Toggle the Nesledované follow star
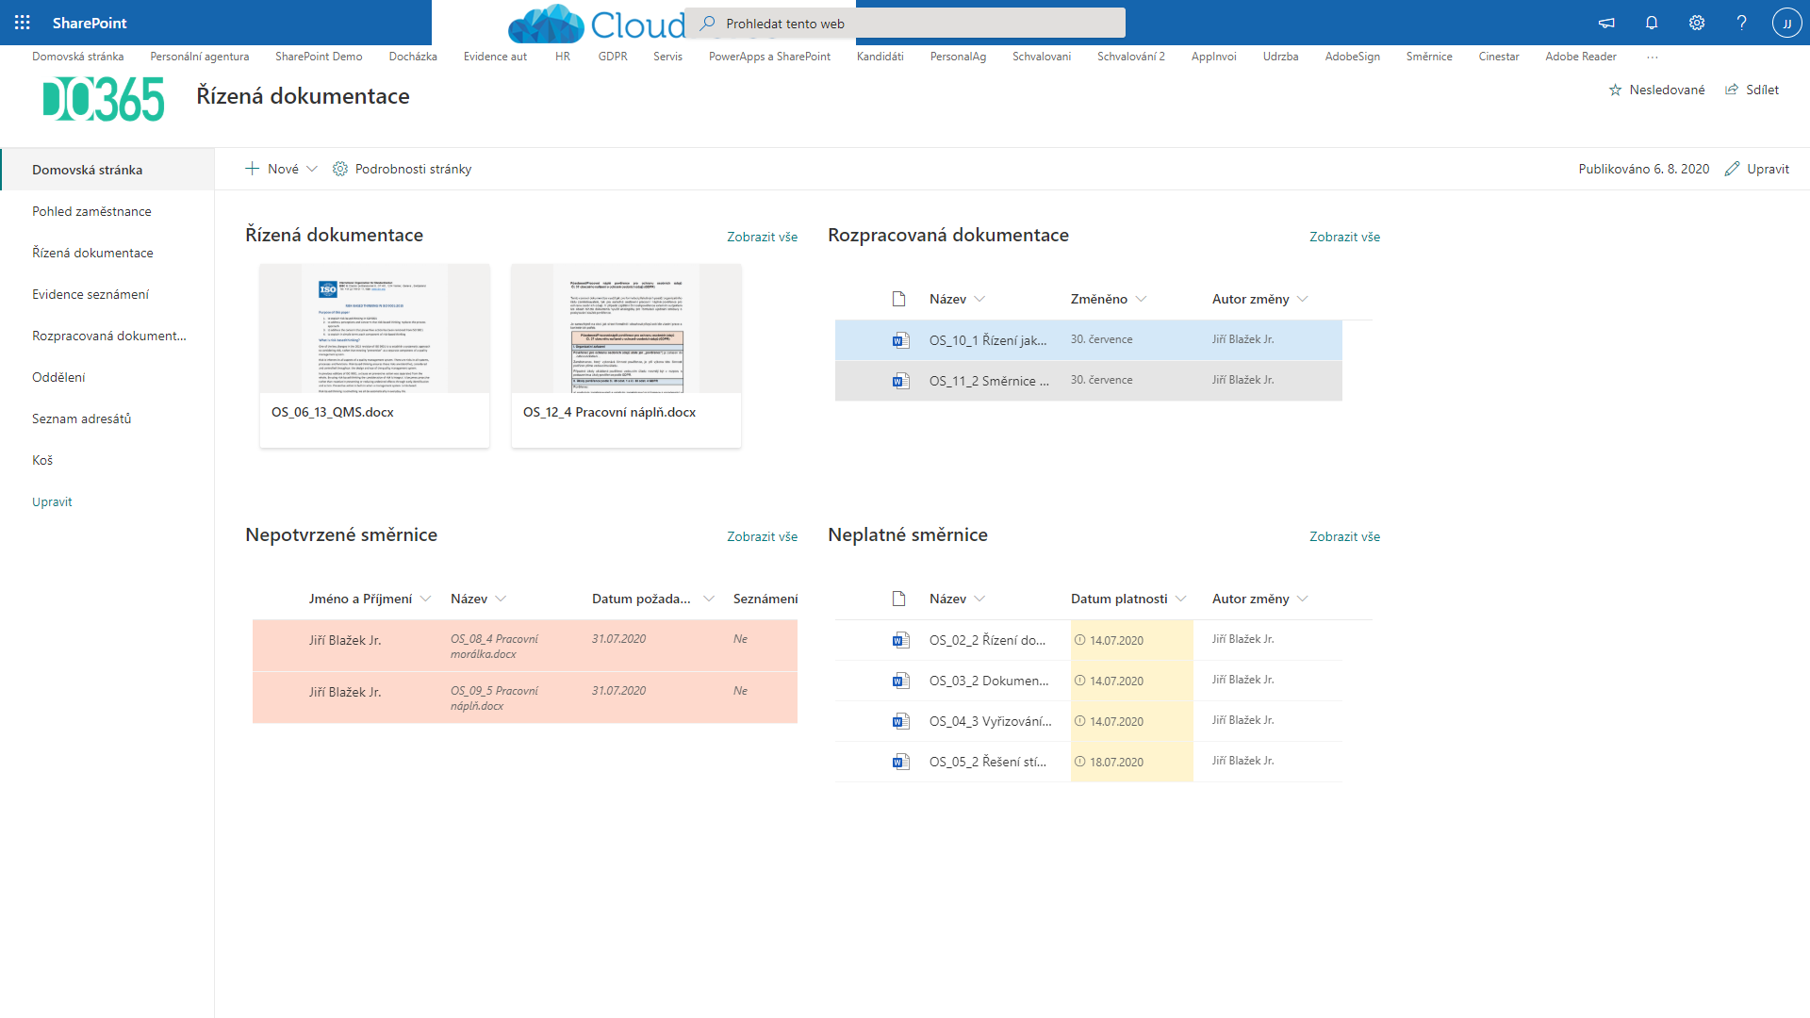The height and width of the screenshot is (1018, 1810). click(x=1615, y=90)
